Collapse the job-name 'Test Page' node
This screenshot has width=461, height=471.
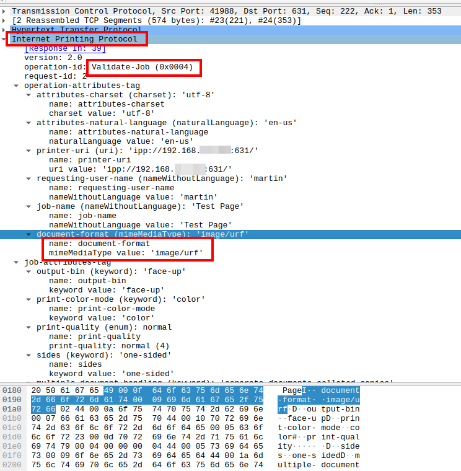coord(29,206)
